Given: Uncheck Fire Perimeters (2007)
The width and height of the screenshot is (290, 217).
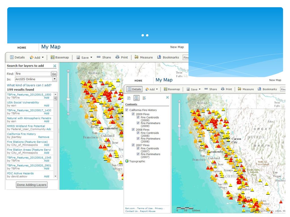Looking at the screenshot, I should (x=138, y=154).
